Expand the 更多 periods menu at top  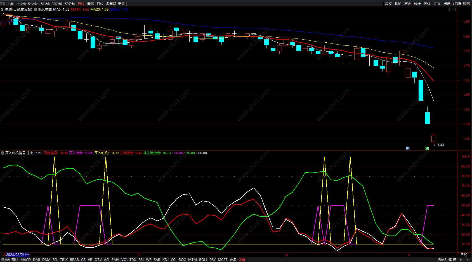coord(122,4)
